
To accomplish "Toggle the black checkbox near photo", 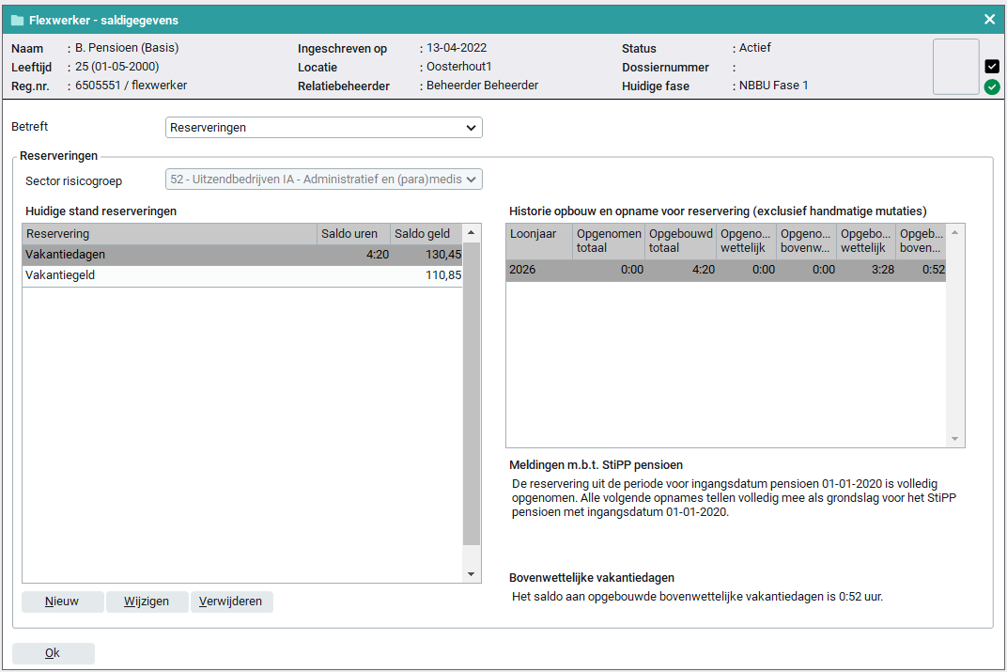I will click(x=992, y=66).
